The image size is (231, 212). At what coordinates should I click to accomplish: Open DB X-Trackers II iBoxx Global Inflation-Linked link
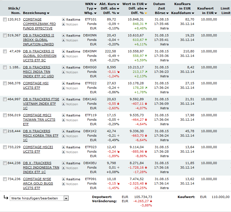tap(38, 40)
